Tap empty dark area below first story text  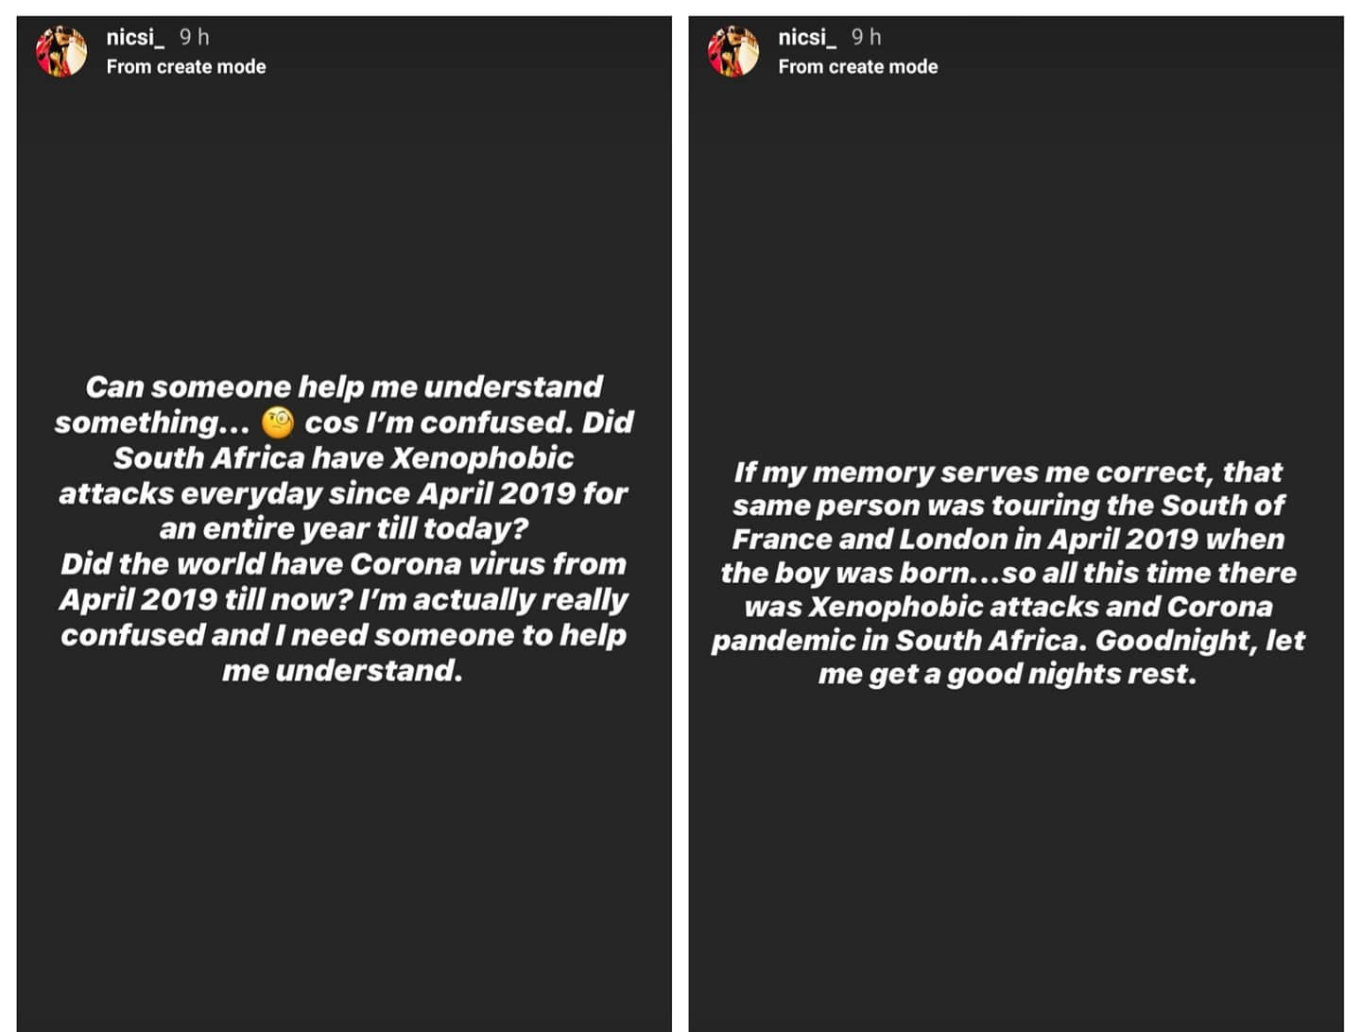click(x=344, y=851)
